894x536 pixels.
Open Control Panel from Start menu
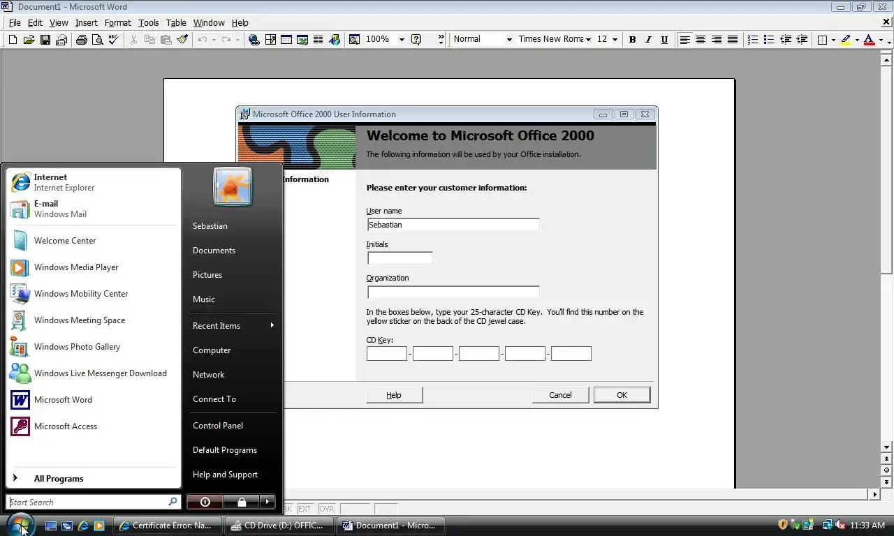[233, 426]
